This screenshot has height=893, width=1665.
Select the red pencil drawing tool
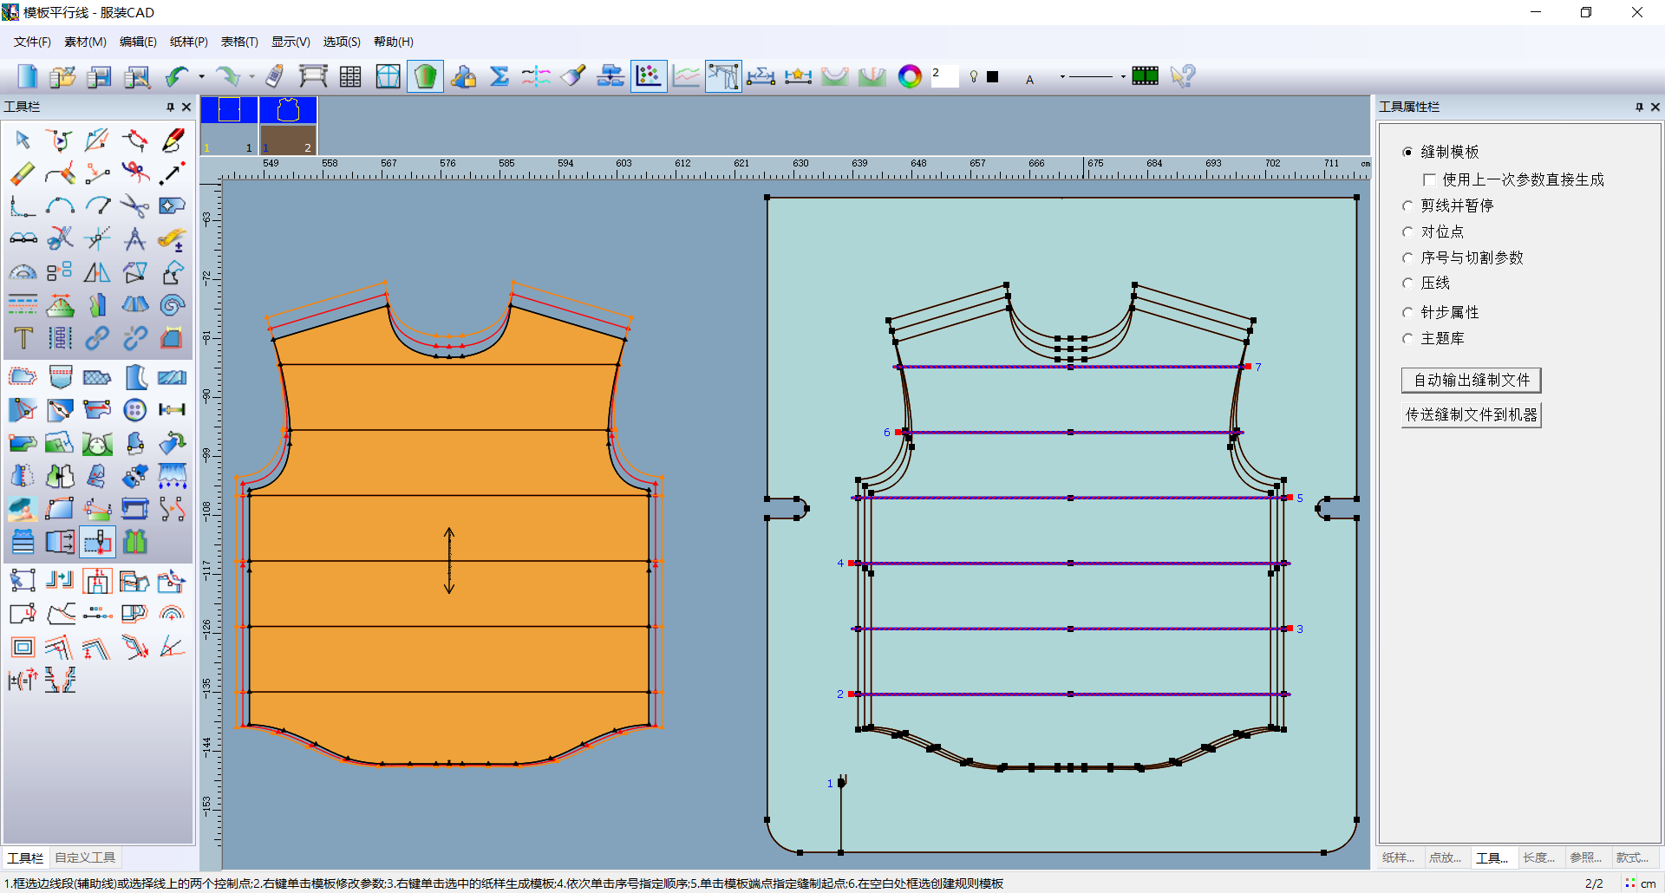[173, 140]
